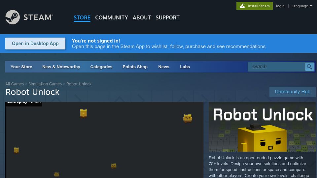This screenshot has width=317, height=178.
Task: Open the language dropdown
Action: (x=302, y=6)
